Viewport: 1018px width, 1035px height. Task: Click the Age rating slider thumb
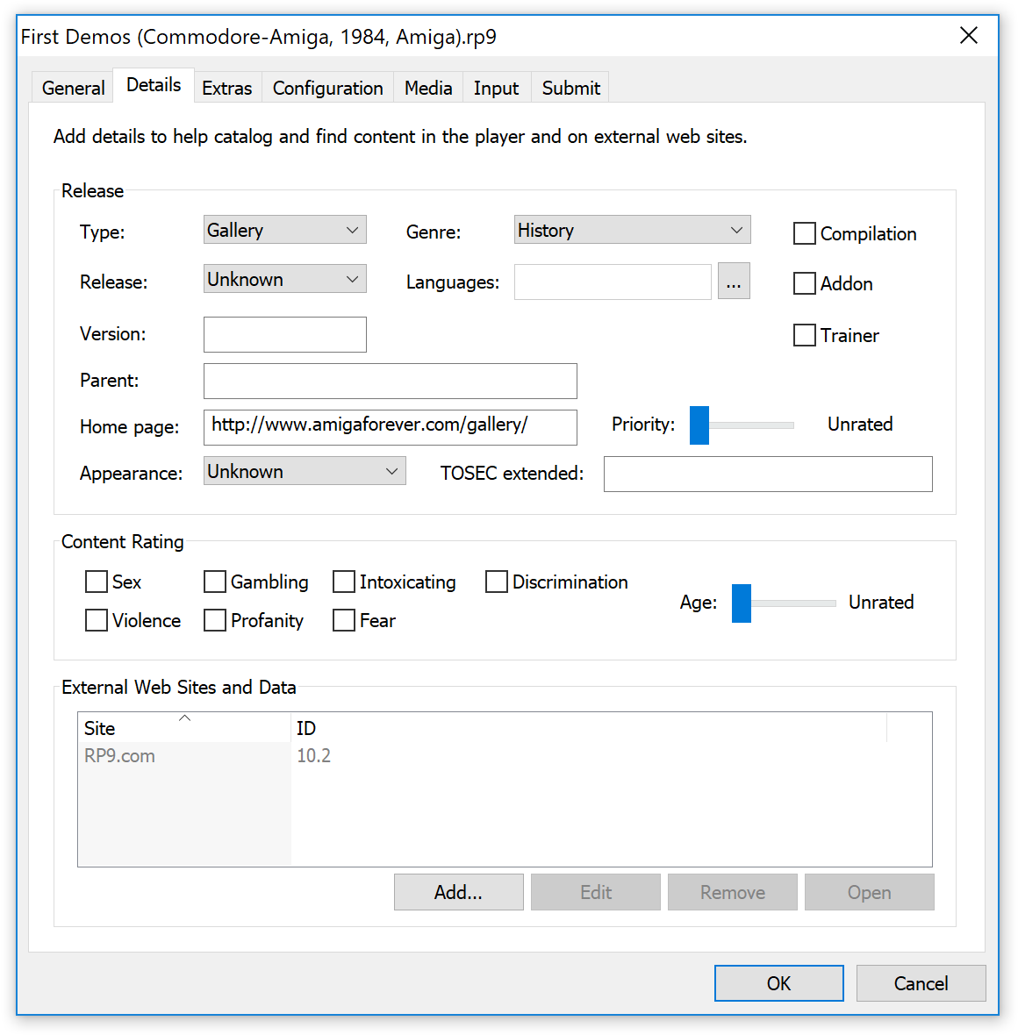742,603
